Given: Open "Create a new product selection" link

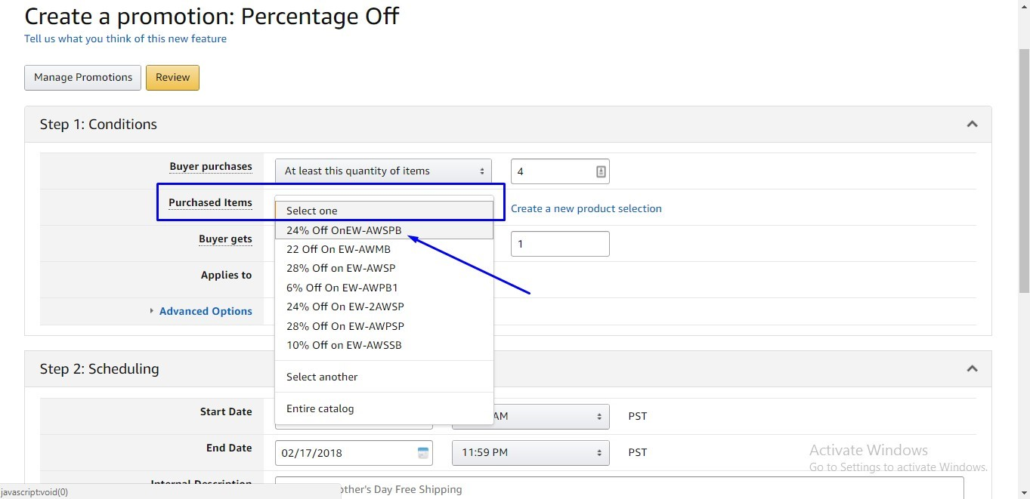Looking at the screenshot, I should pos(586,208).
